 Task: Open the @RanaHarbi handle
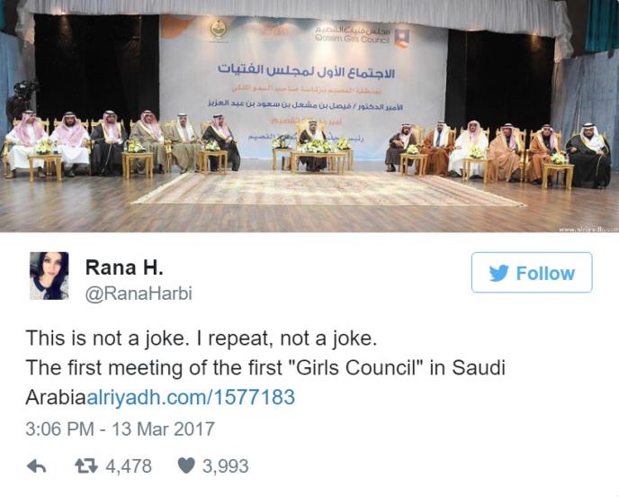pyautogui.click(x=139, y=294)
